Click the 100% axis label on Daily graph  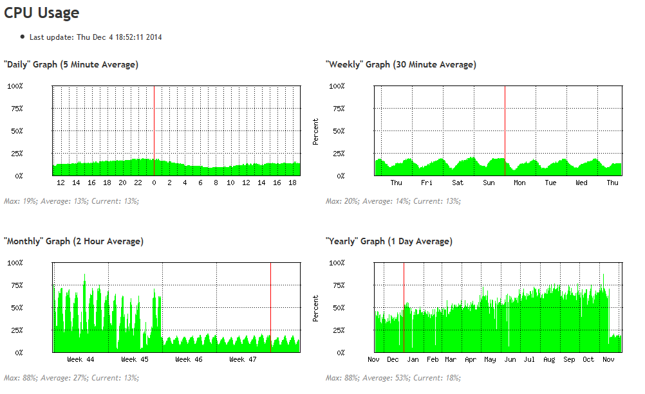[x=15, y=86]
